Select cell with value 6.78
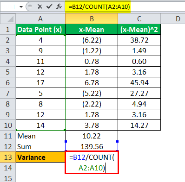This screenshot has width=185, height=182. coord(92,82)
